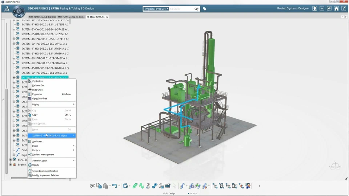Screen dimensions: 349x196
Task: Click the search magnifier icon
Action: click(x=196, y=9)
